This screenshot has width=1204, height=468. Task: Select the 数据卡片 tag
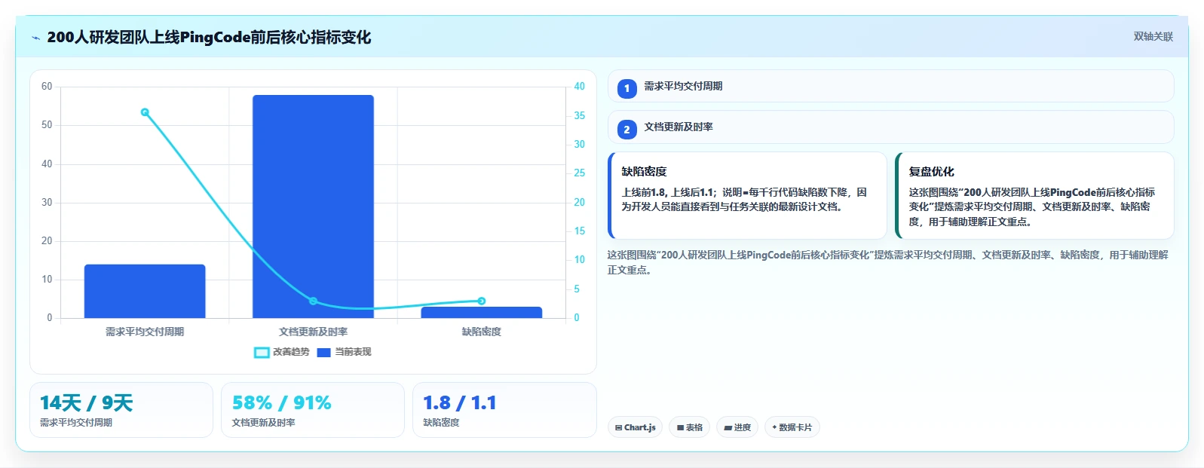[x=792, y=427]
